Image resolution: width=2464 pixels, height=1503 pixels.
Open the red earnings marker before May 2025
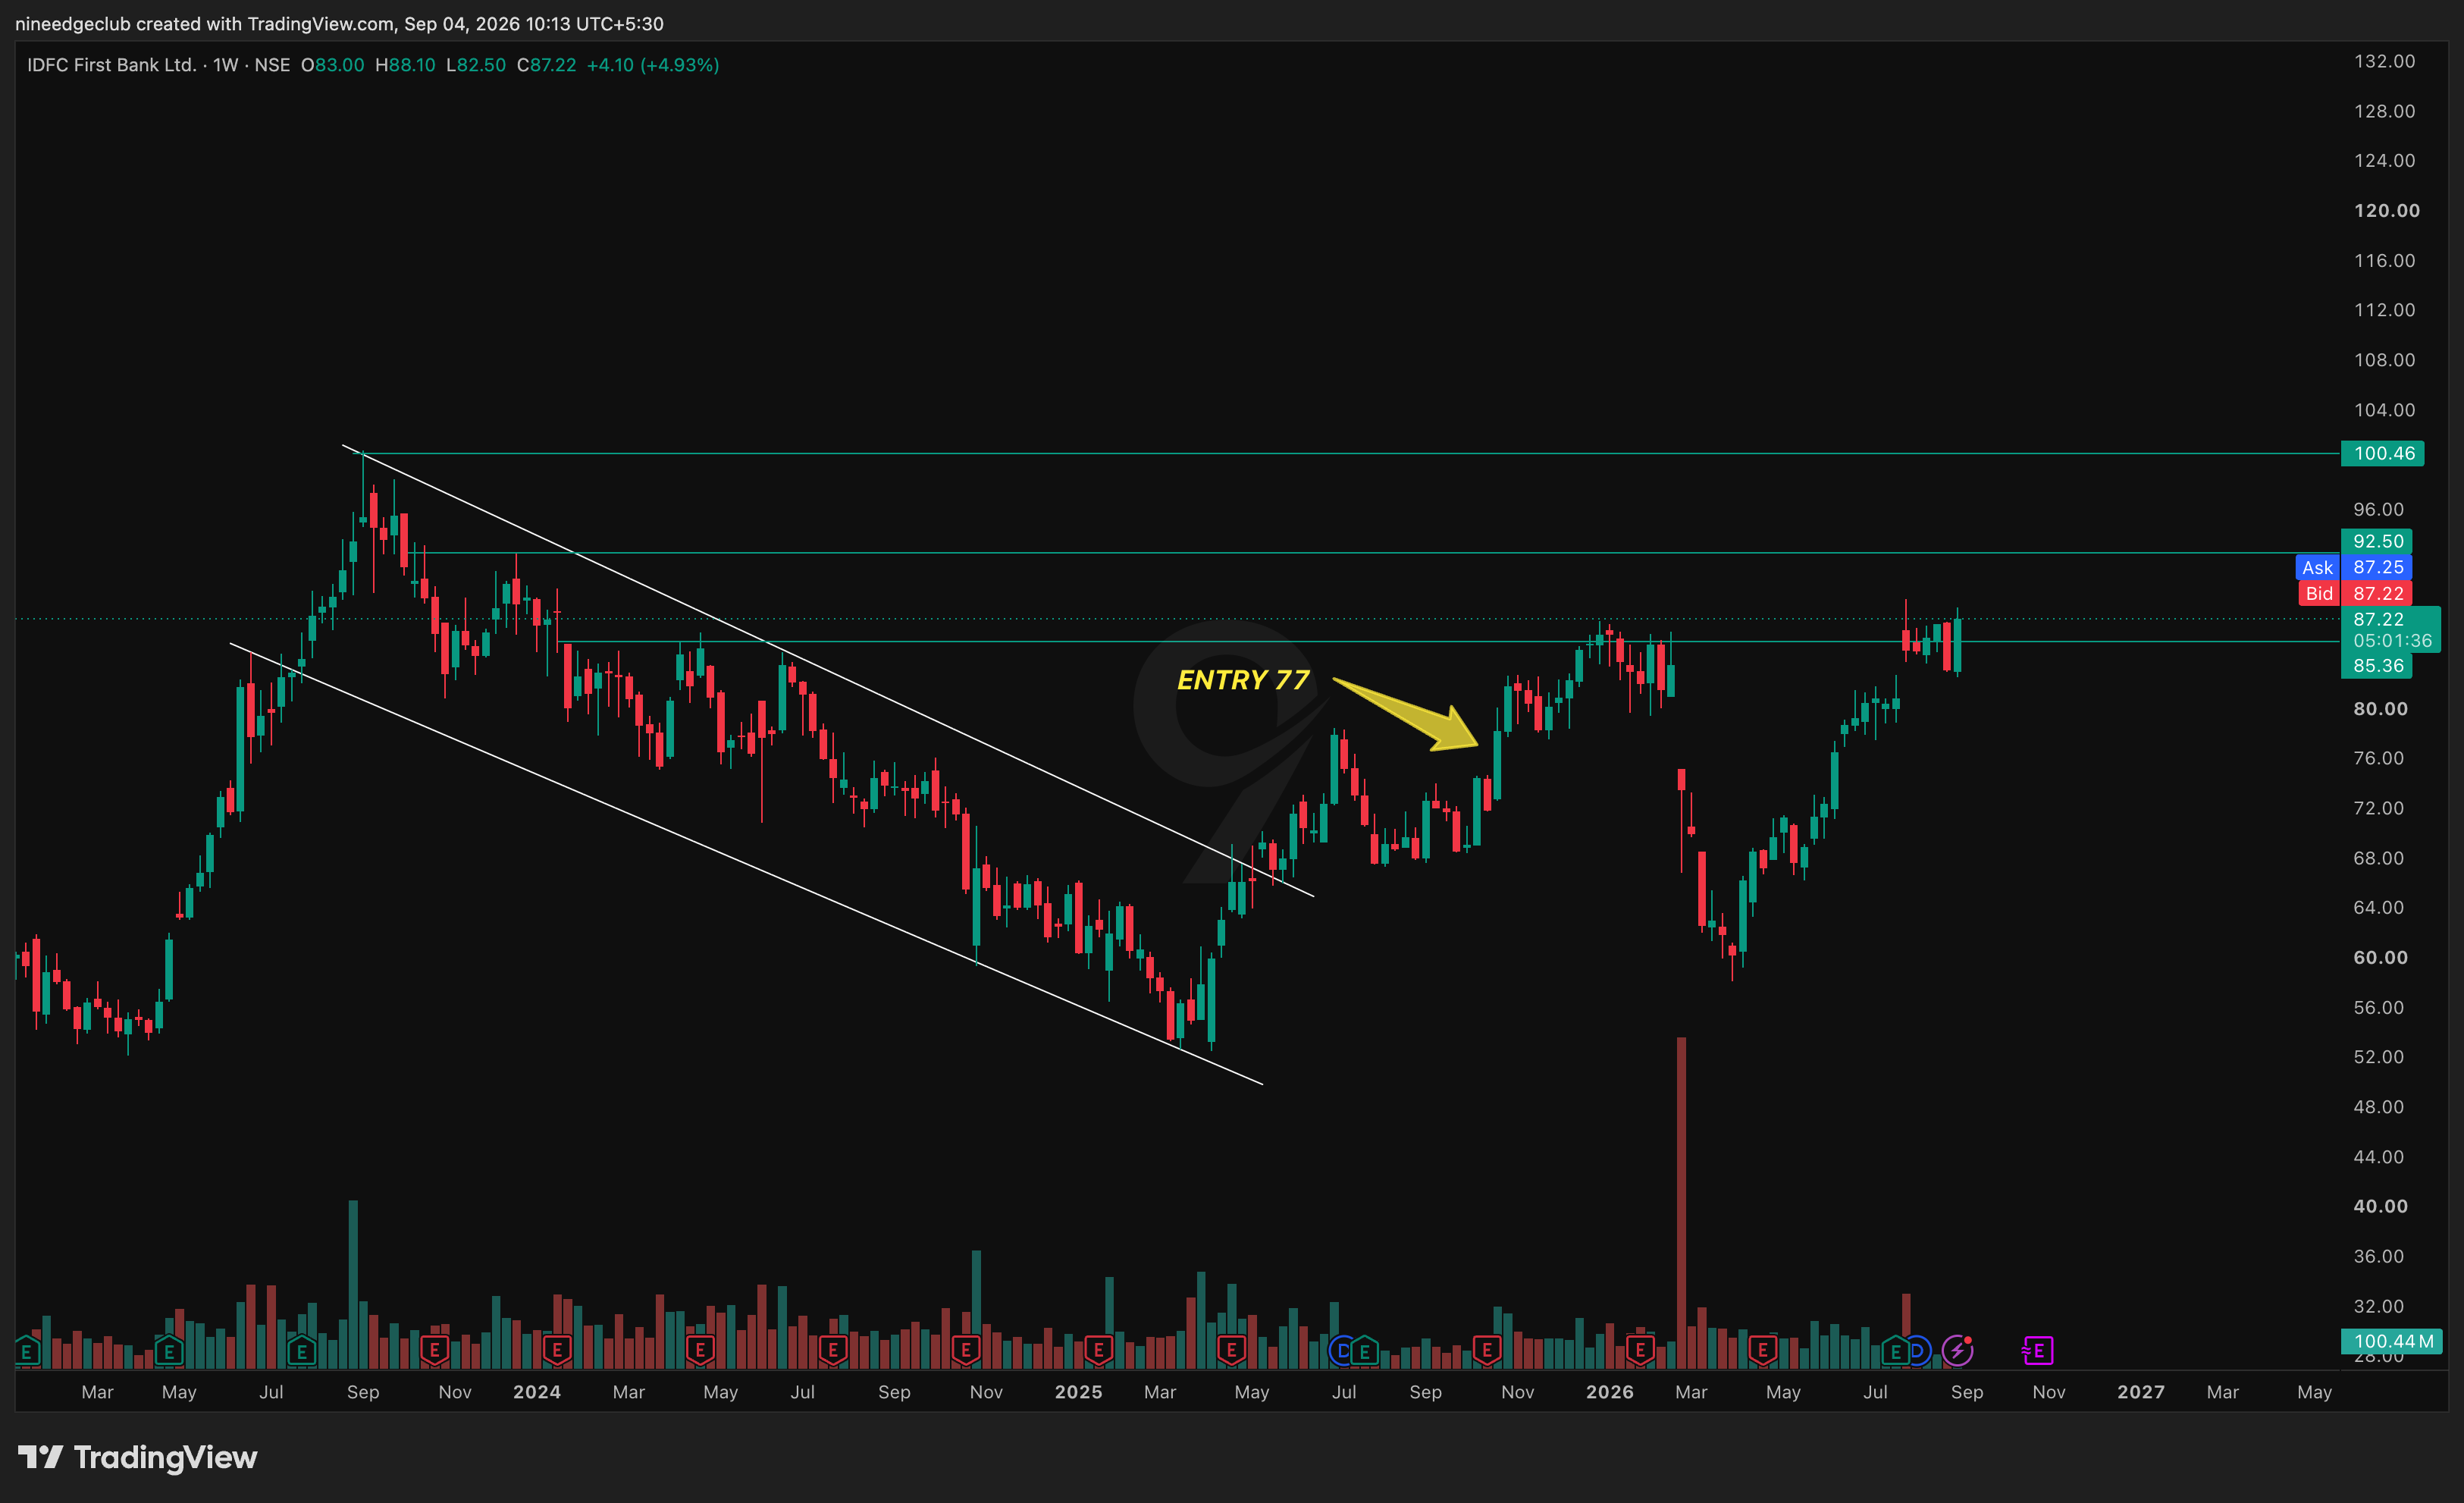[x=1231, y=1351]
